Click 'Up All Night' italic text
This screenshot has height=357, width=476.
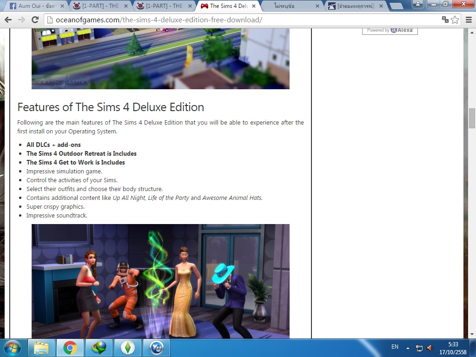[129, 198]
